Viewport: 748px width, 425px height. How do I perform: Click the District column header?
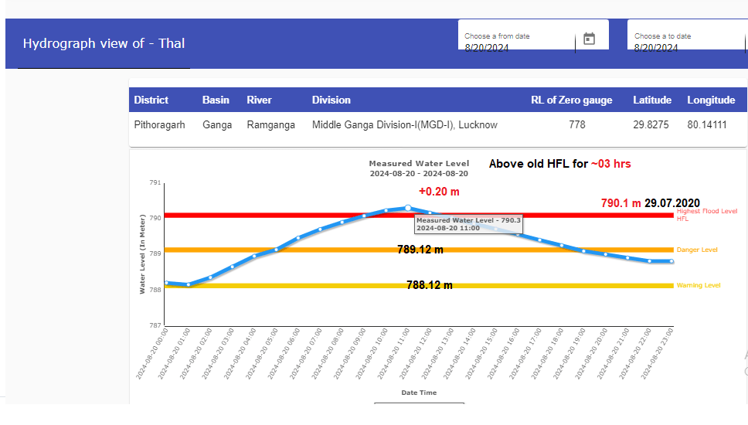tap(151, 100)
